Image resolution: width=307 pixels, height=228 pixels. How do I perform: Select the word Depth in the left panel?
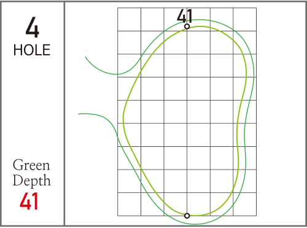(x=31, y=181)
